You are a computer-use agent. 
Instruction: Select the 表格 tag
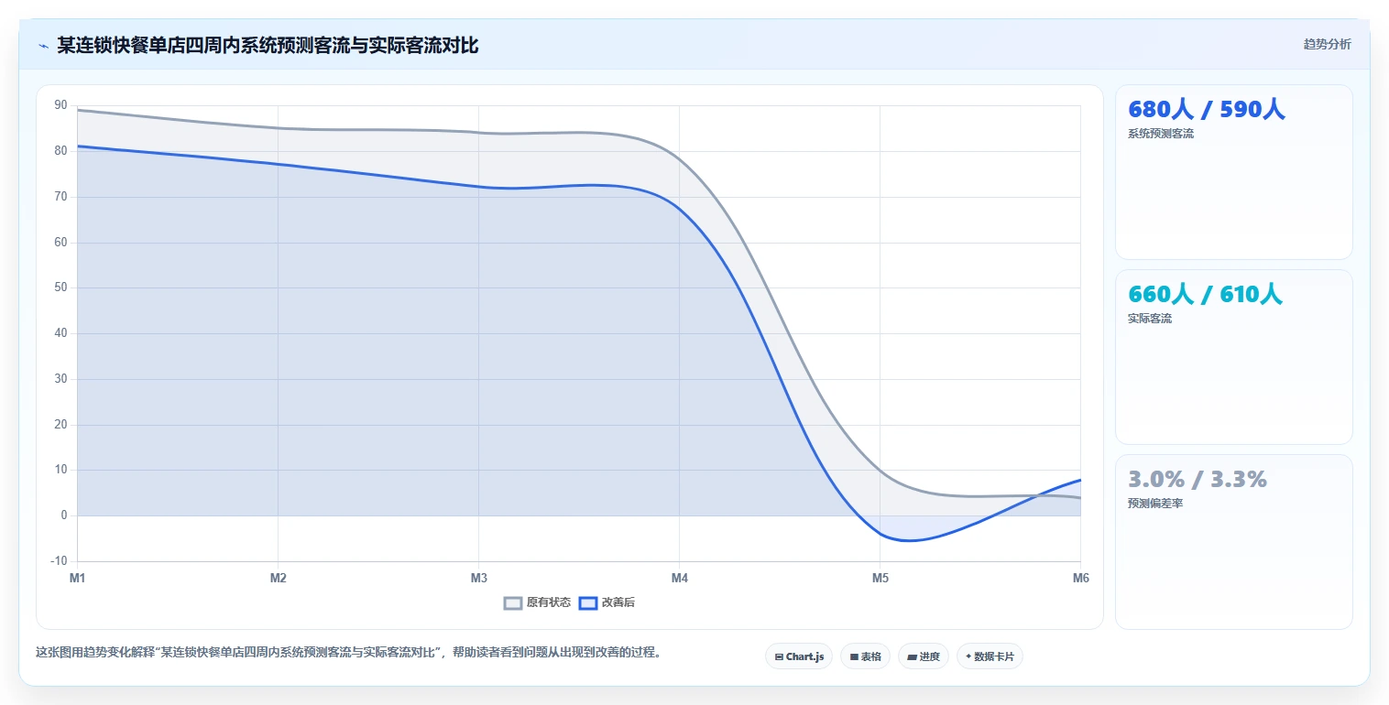pos(865,656)
